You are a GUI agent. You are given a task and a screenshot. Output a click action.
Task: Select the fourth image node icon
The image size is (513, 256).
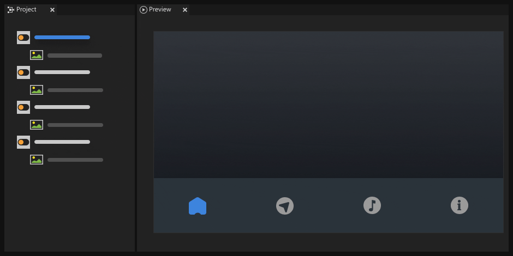pos(37,160)
